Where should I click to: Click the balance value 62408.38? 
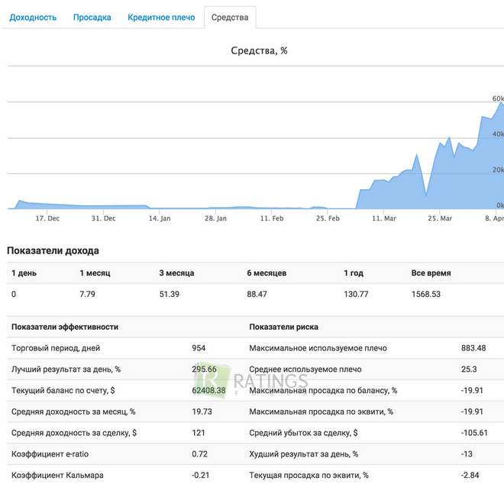pos(208,390)
